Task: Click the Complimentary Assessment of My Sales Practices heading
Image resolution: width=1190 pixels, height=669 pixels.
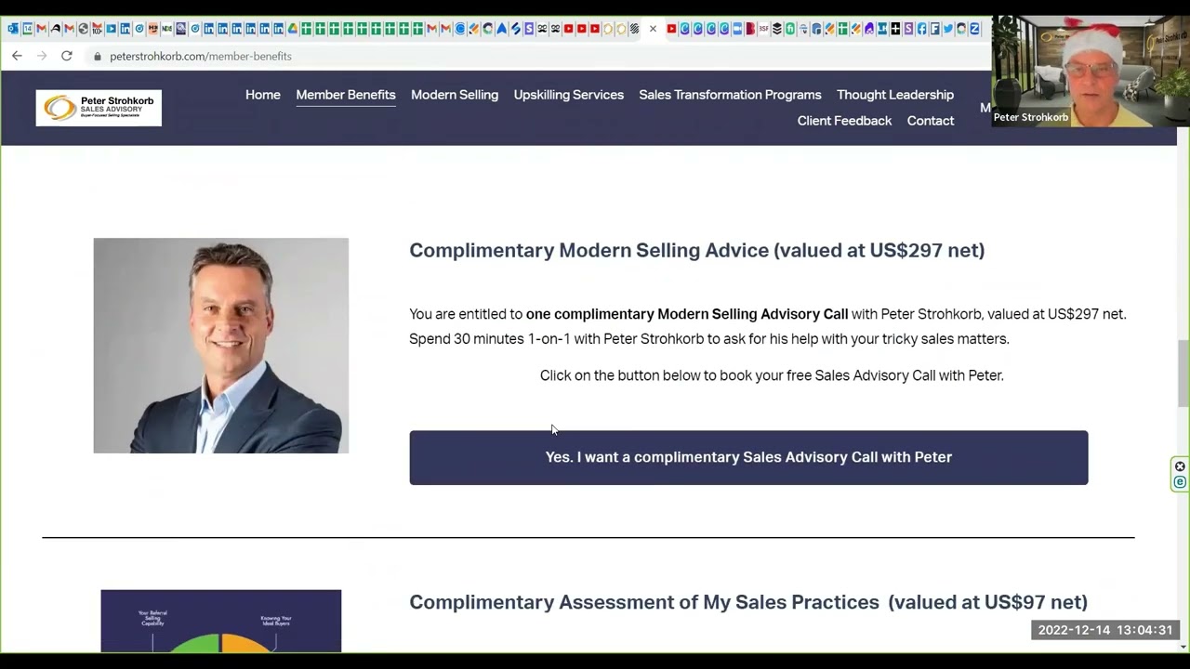Action: point(748,602)
